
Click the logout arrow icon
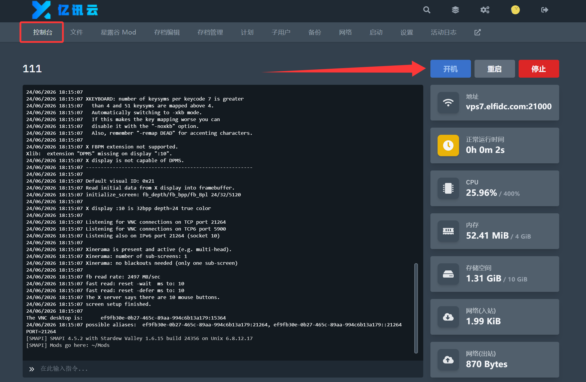point(545,10)
